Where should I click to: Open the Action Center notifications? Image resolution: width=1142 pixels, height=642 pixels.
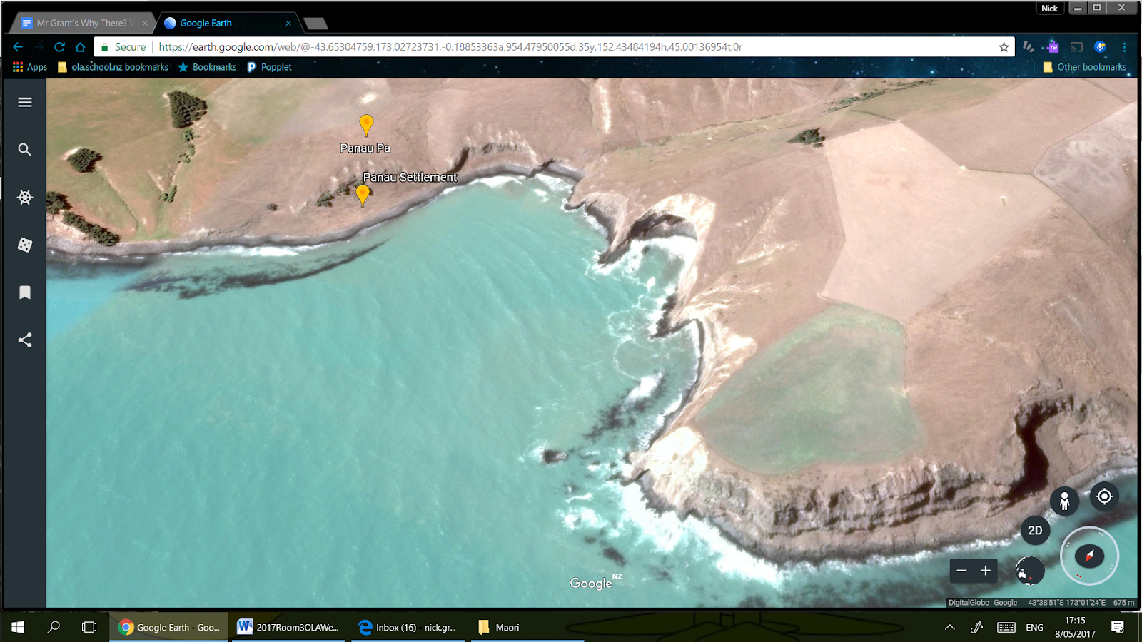click(1118, 627)
